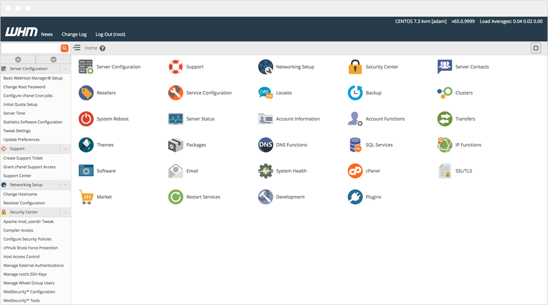Click the help icon next to Home breadcrumb
The image size is (548, 305).
(102, 48)
